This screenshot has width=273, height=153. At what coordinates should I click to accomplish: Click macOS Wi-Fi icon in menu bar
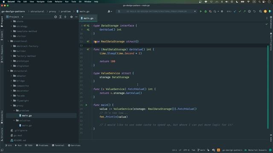pos(248,2)
